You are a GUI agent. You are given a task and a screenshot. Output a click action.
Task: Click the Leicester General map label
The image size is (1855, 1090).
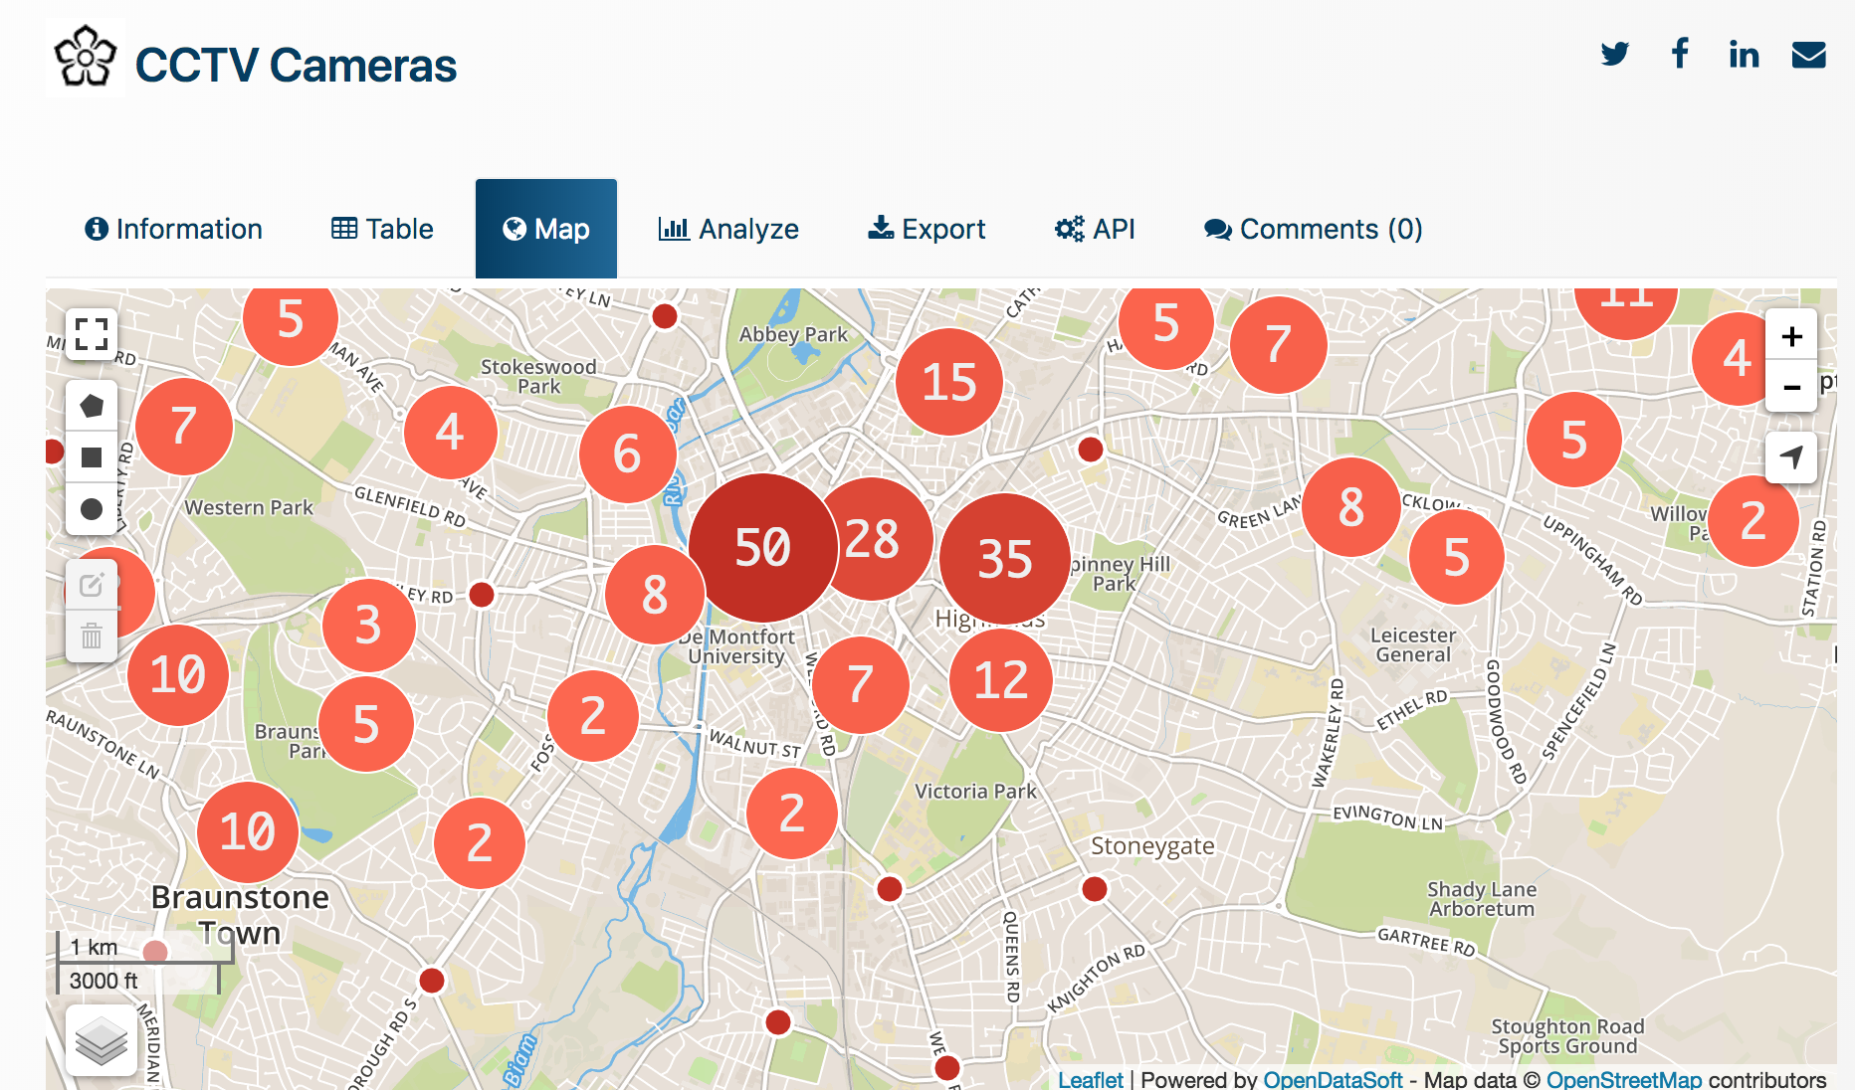[x=1413, y=644]
